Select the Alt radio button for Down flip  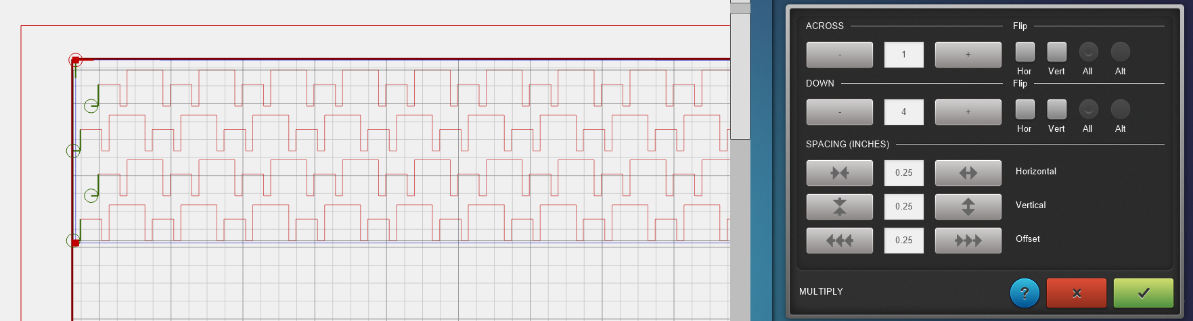point(1120,109)
